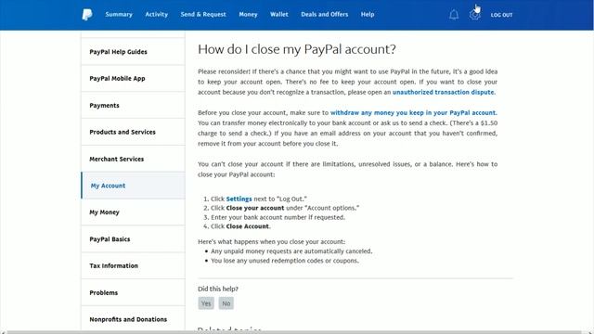Screen dimensions: 594x334
Task: Open Deals and Offers menu item
Action: pyautogui.click(x=324, y=15)
